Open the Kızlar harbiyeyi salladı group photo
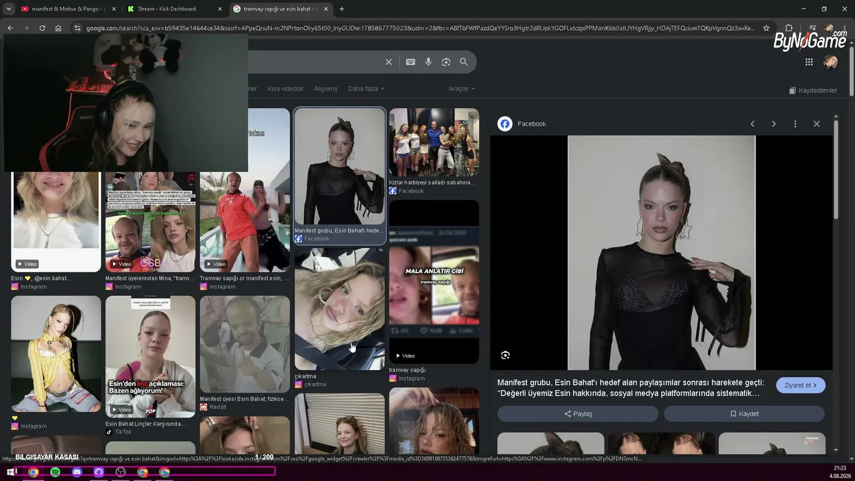Viewport: 855px width, 481px height. [434, 142]
